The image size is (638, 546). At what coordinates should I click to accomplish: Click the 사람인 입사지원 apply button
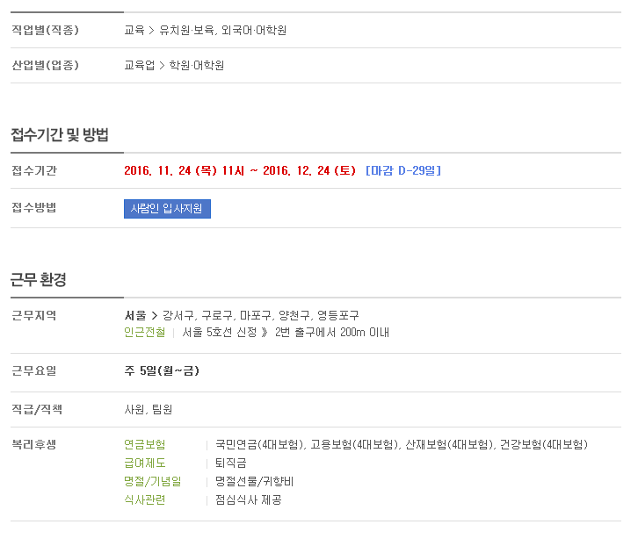coord(167,209)
